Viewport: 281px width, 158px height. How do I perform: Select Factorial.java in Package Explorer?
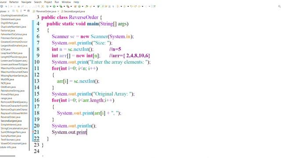coord(8,30)
